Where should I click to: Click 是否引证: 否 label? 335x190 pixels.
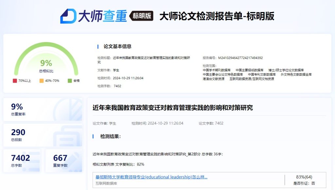[304, 183]
